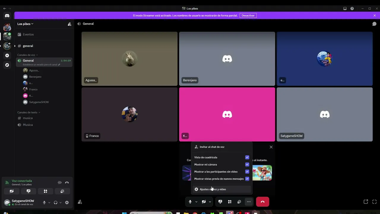
Task: Collapse the Canales de texto category
Action: coord(28,112)
